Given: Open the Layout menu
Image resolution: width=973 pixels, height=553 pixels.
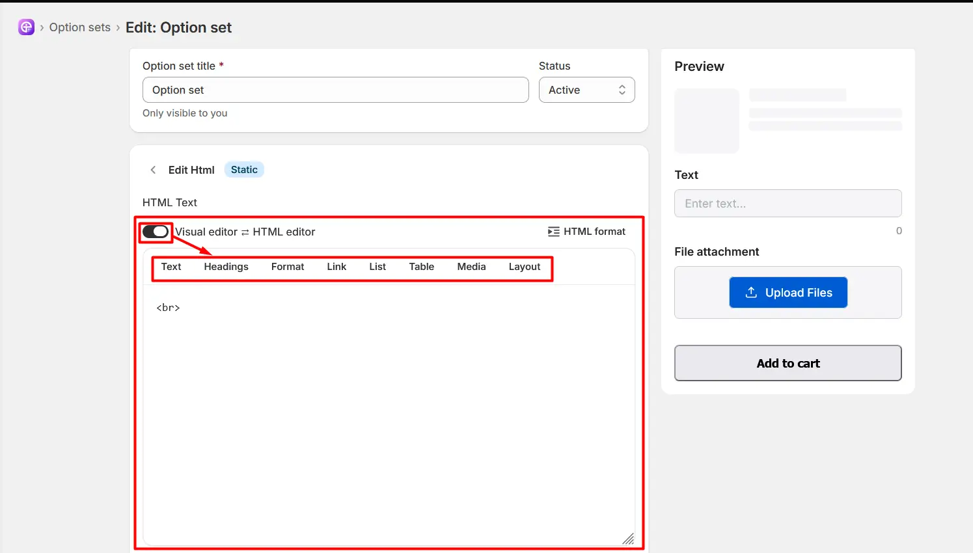Looking at the screenshot, I should (x=525, y=267).
